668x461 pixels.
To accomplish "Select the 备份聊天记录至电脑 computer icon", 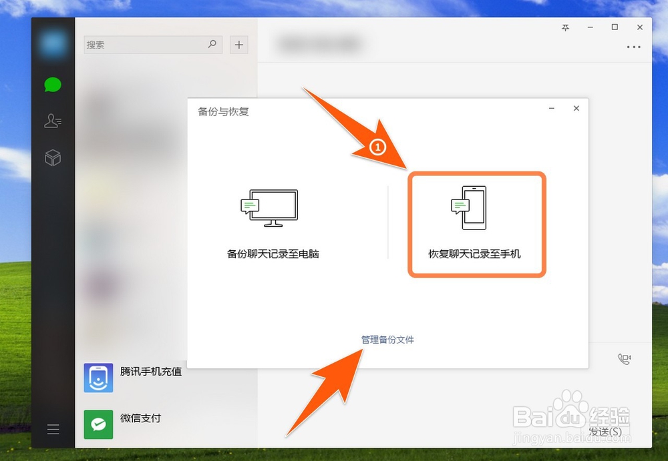I will [x=269, y=208].
